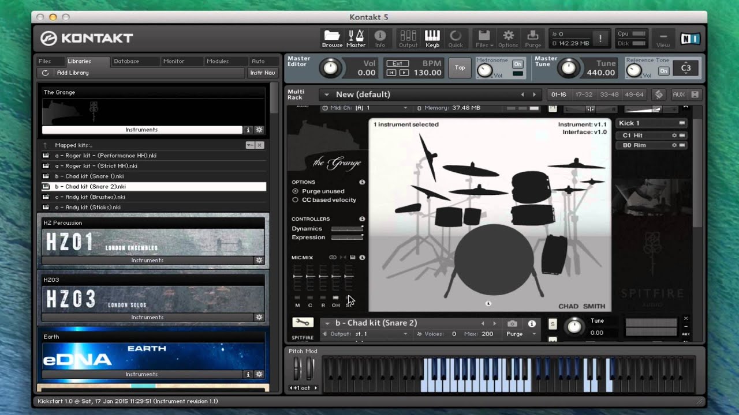
Task: Open the Browse folder icon
Action: click(x=332, y=39)
